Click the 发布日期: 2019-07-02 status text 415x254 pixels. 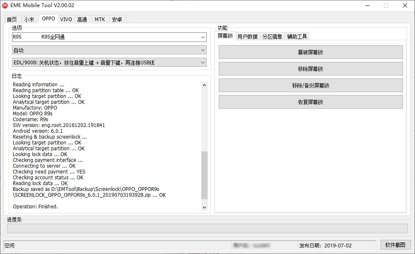click(x=326, y=246)
